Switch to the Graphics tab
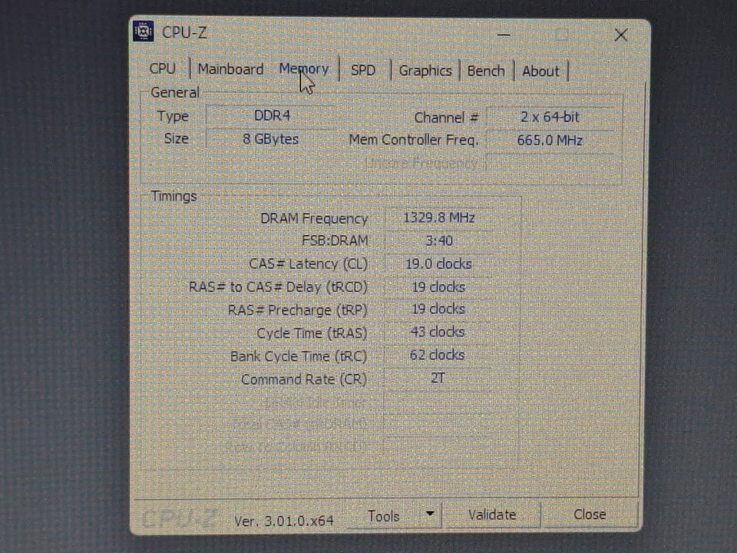737x553 pixels. click(425, 71)
